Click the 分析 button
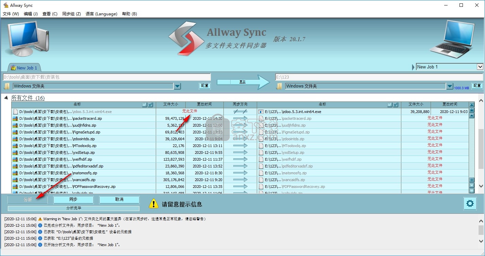Viewport: 485px width, 256px height. 28,199
